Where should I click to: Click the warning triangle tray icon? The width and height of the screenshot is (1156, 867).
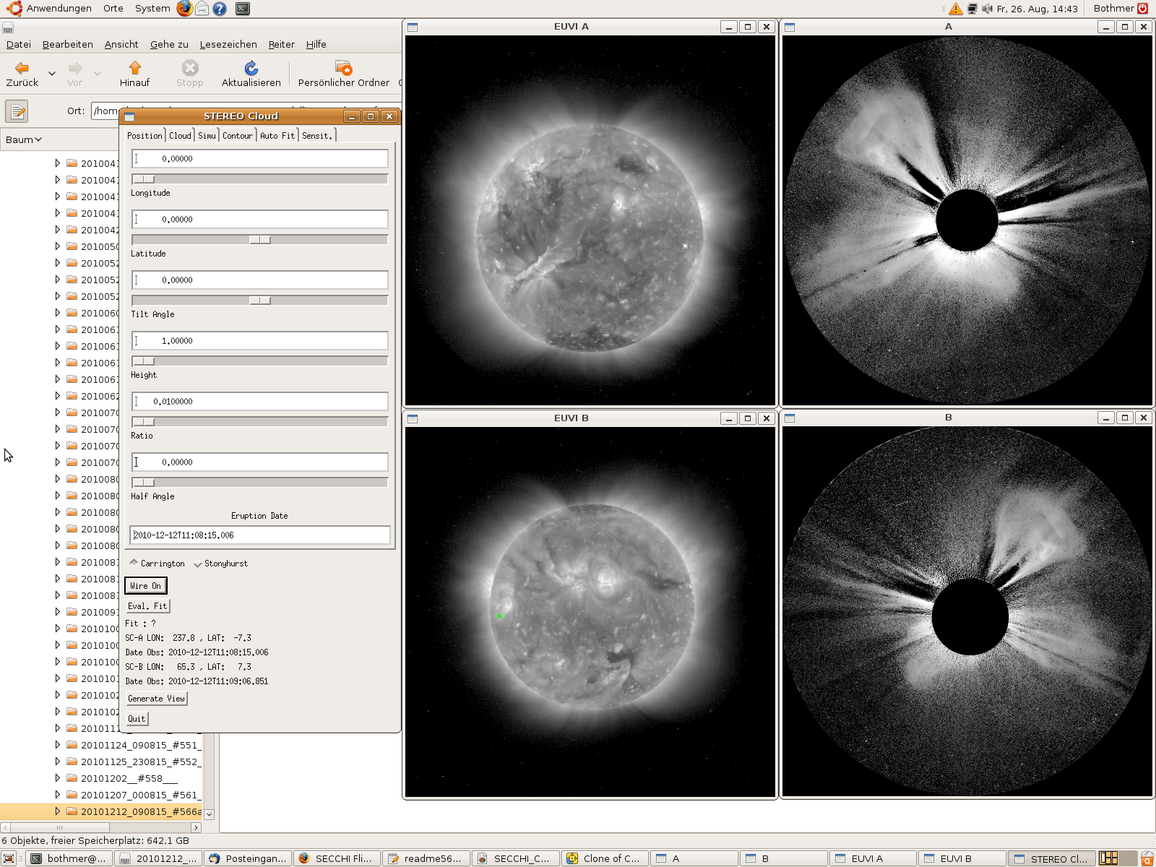956,9
